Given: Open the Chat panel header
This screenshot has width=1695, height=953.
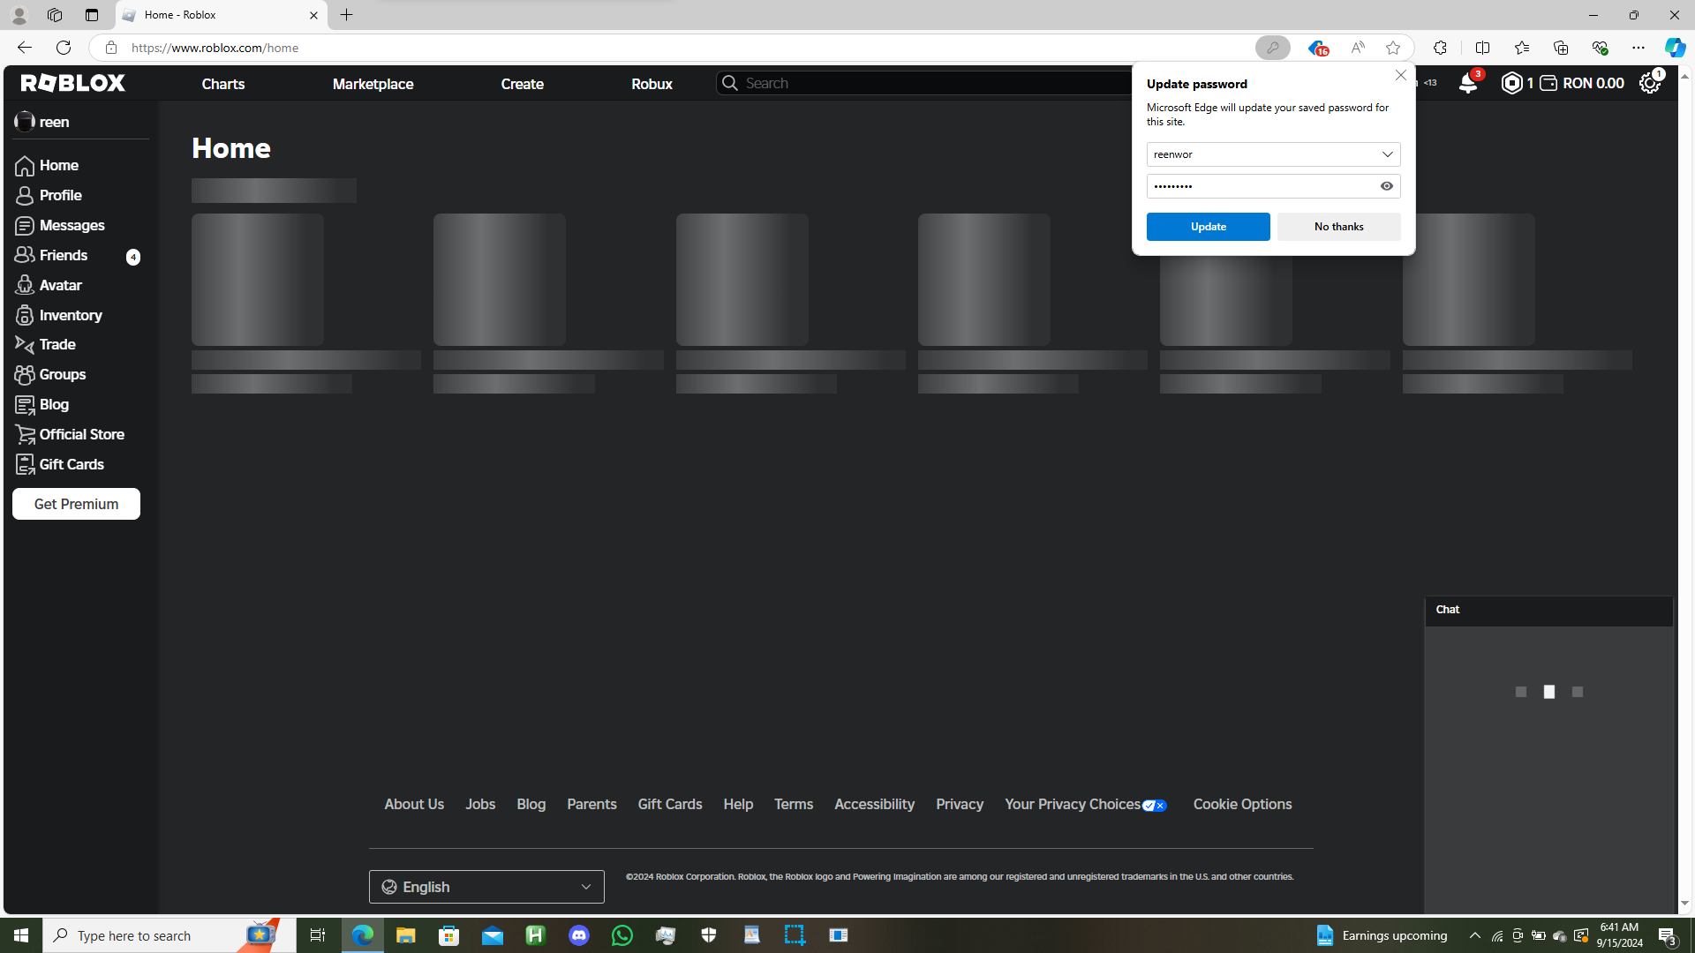Looking at the screenshot, I should (x=1549, y=611).
